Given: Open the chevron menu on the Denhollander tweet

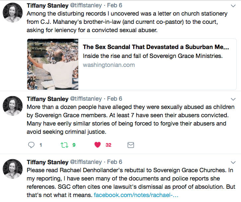Looking at the screenshot, I should 233,162.
